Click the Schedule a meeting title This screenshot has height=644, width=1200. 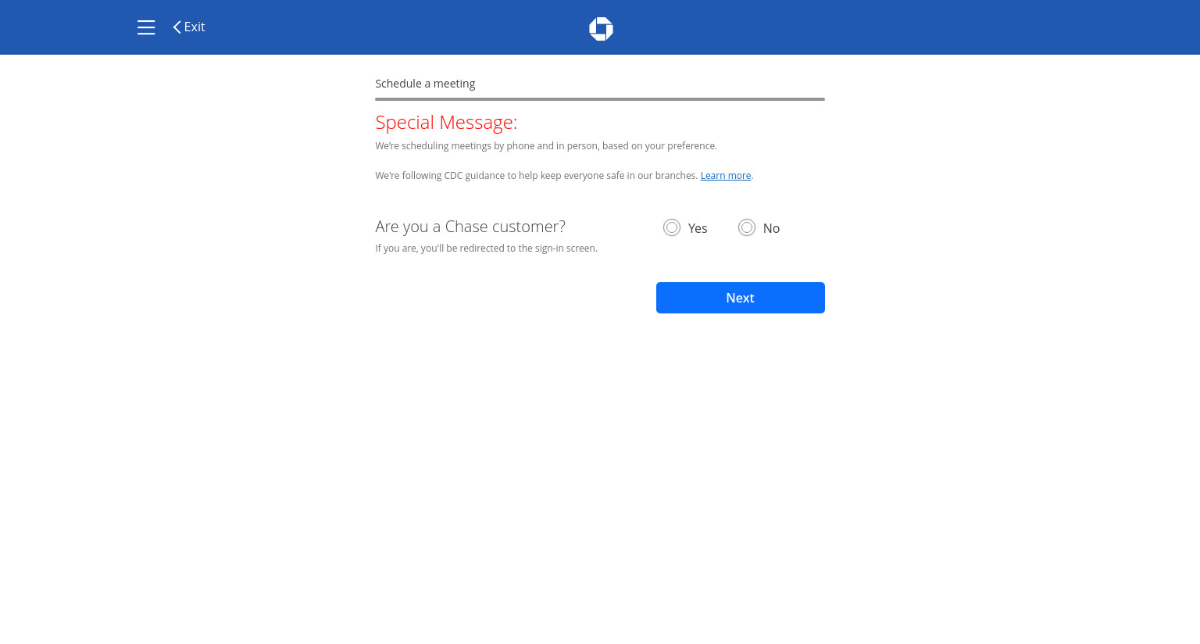click(425, 84)
